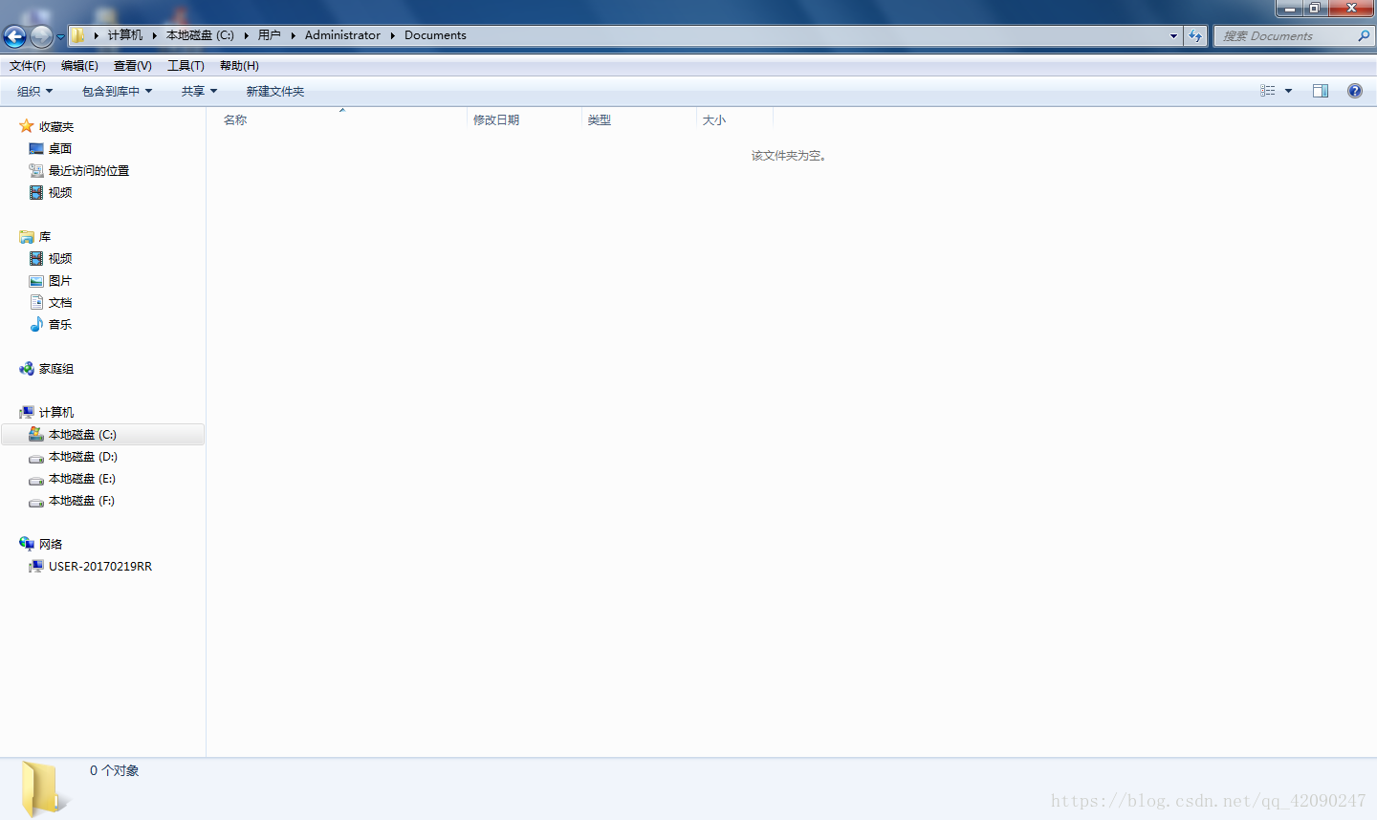This screenshot has width=1377, height=820.
Task: Open recent pages dropdown beside Forward arrow
Action: [x=60, y=36]
